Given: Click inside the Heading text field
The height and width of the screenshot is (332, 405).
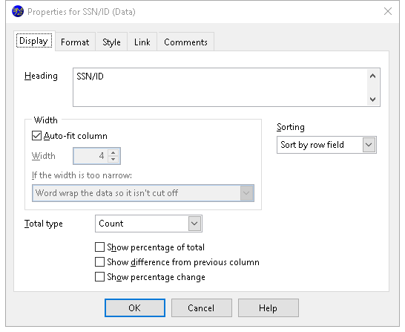Looking at the screenshot, I should click(x=220, y=88).
